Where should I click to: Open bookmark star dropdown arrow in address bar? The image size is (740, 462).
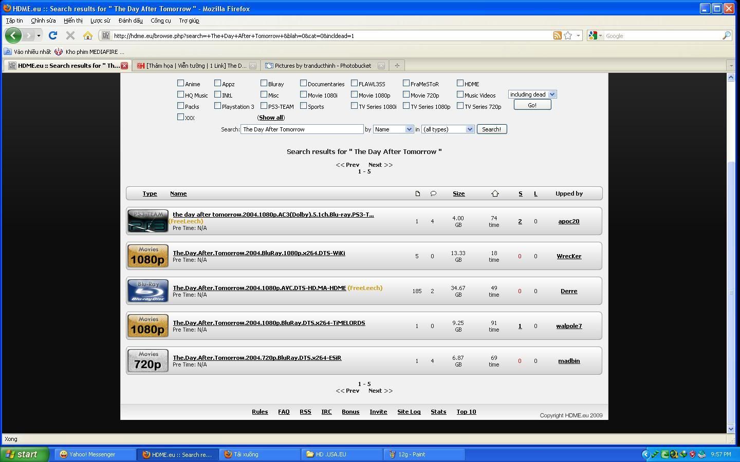click(578, 35)
